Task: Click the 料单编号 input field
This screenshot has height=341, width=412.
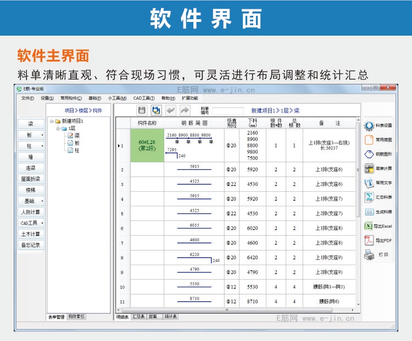Action: coord(228,111)
